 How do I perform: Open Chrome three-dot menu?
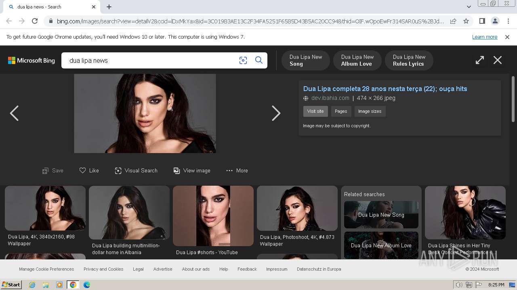click(508, 21)
